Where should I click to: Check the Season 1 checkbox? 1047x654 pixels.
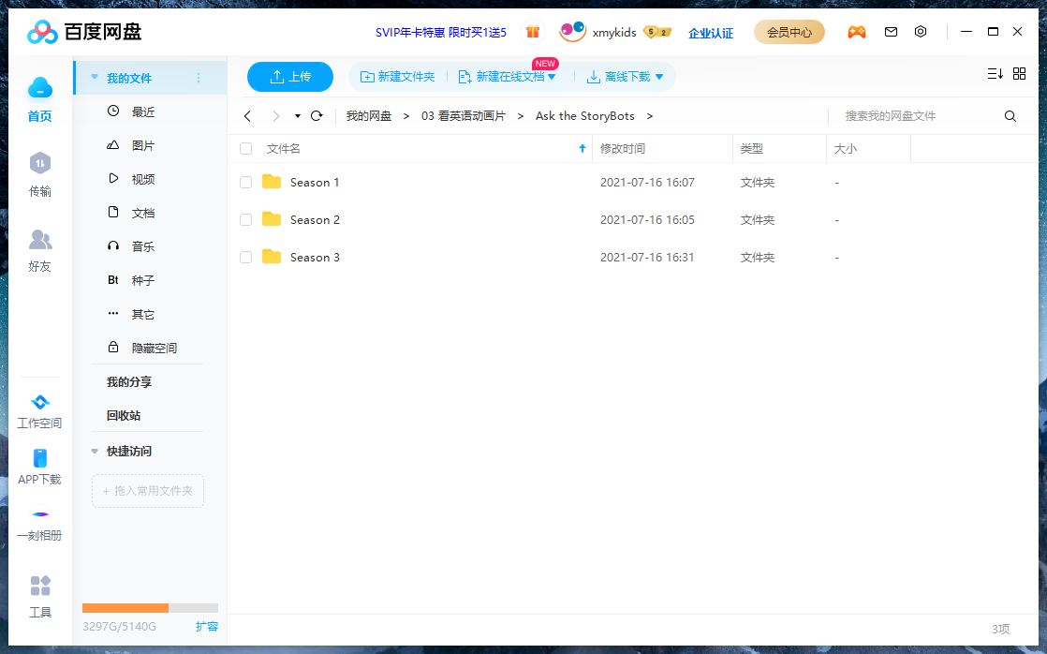coord(245,183)
